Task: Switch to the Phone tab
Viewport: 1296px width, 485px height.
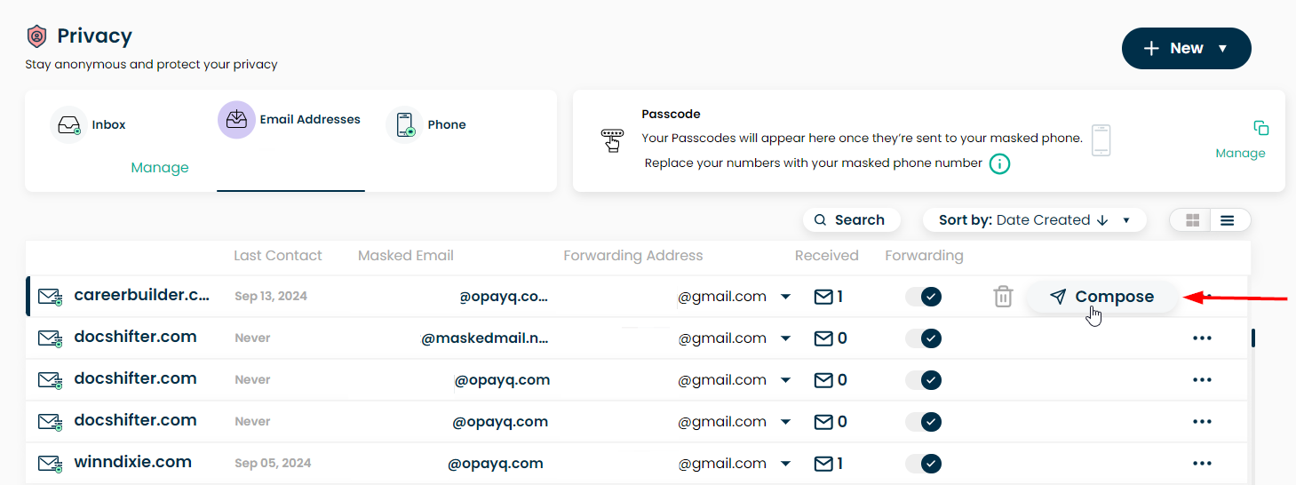Action: tap(426, 125)
